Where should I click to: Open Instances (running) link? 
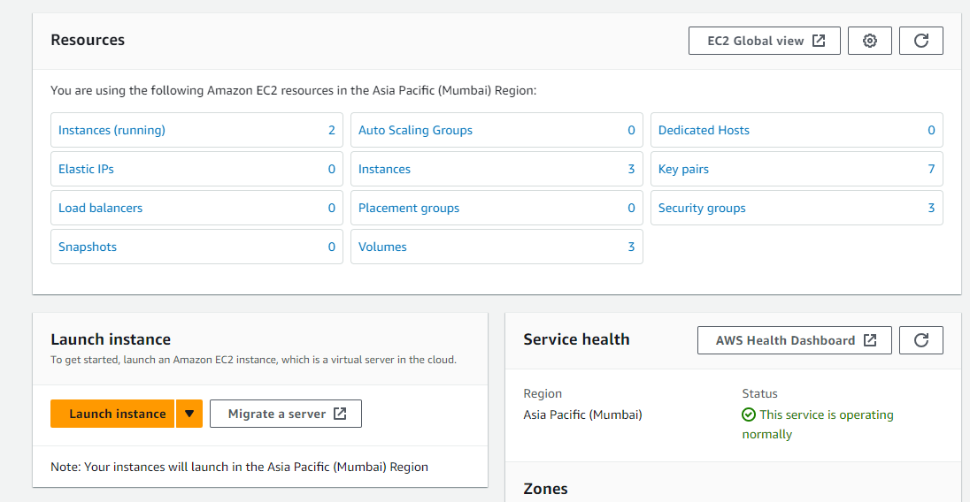112,130
